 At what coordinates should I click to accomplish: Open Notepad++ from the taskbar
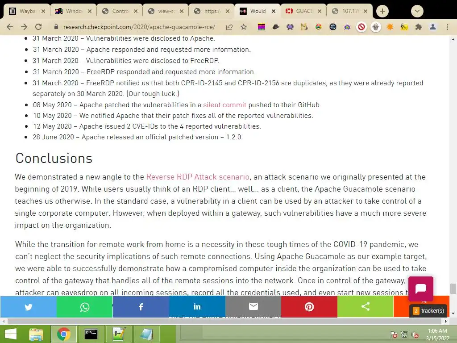pos(119,334)
